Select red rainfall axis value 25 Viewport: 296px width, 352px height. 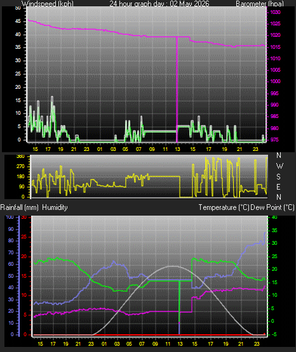pos(24,237)
